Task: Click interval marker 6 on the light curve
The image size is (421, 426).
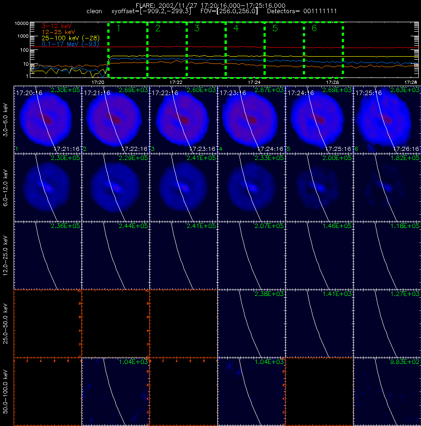Action: [314, 28]
